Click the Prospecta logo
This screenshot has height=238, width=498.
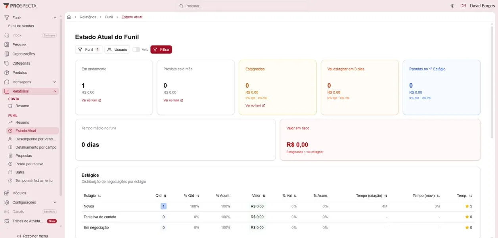pyautogui.click(x=20, y=6)
